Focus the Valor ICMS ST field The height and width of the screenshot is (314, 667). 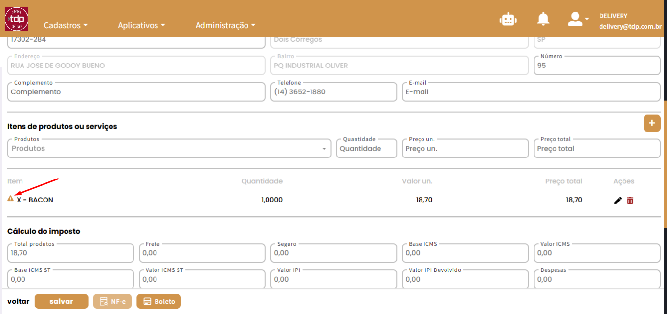[202, 279]
